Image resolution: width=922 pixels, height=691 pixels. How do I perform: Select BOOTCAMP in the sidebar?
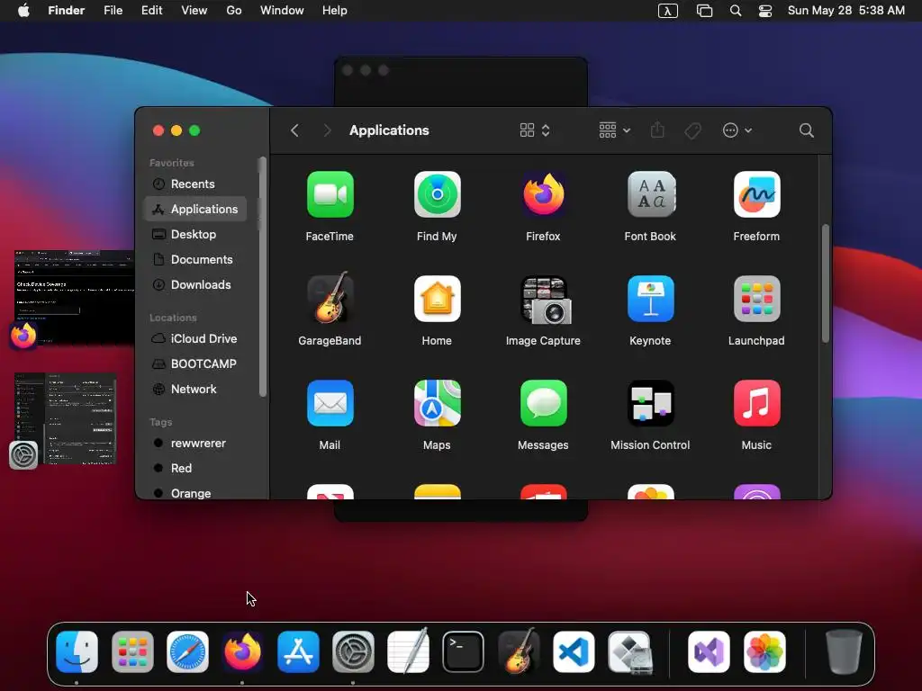[195, 364]
